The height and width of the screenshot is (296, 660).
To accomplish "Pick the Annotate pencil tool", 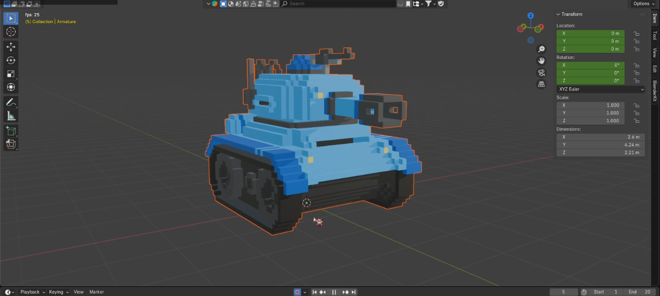I will [11, 102].
